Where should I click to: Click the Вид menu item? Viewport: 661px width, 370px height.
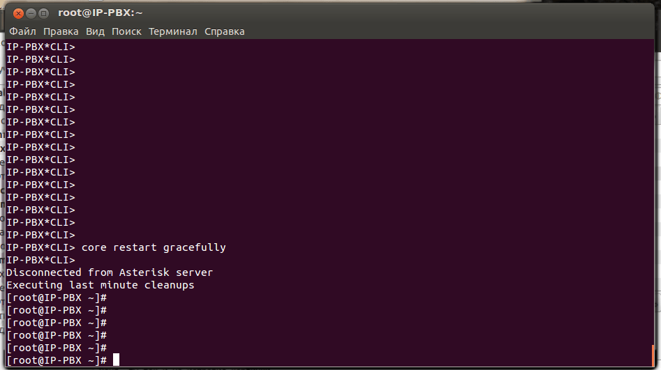coord(95,31)
